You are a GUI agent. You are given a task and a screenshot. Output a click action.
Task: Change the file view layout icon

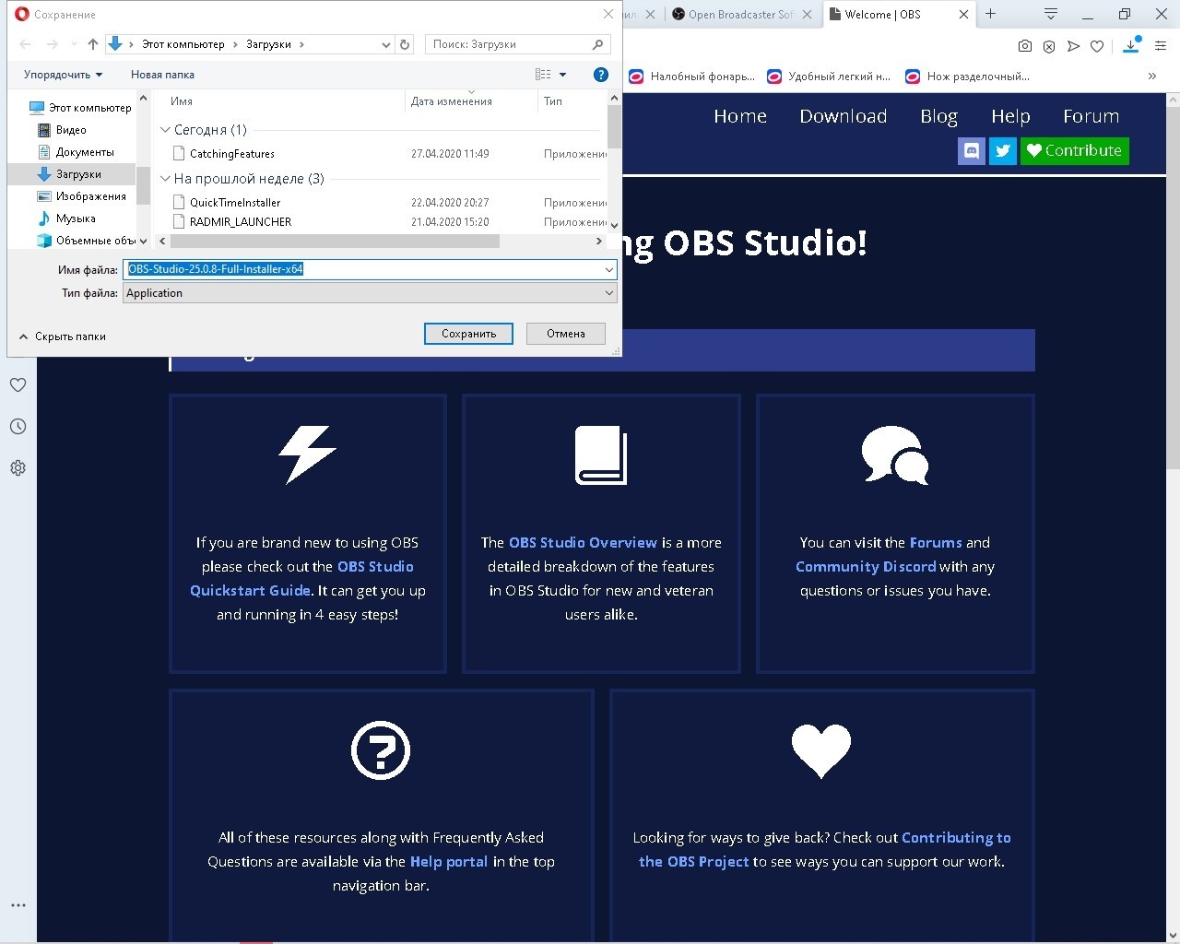543,75
